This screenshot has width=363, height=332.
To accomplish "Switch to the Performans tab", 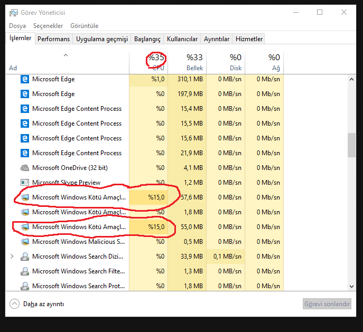I will click(53, 39).
